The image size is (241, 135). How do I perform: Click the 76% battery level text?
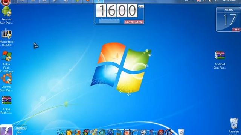click(x=18, y=132)
